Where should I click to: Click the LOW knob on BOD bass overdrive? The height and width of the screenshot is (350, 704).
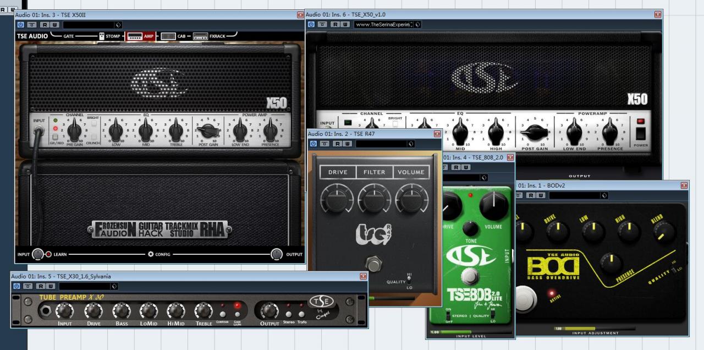tap(593, 231)
